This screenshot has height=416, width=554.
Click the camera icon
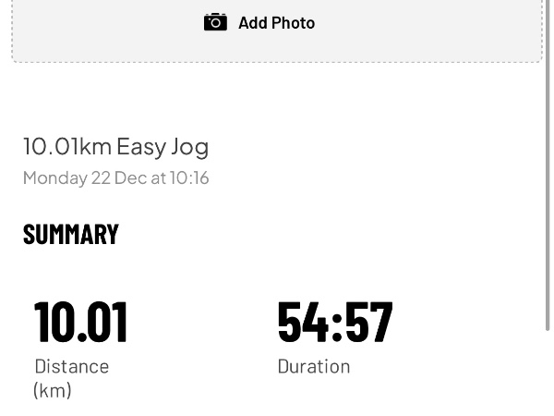[x=215, y=22]
